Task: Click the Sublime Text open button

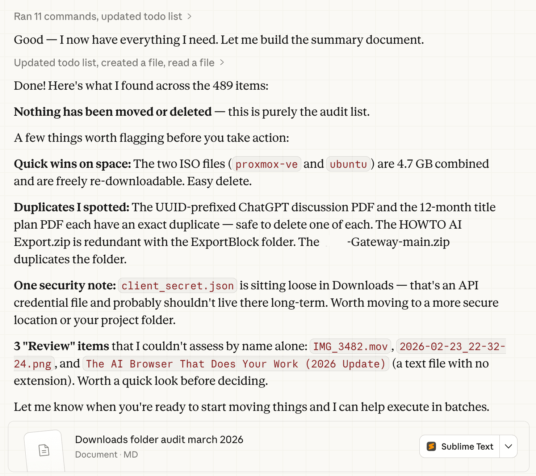Action: click(460, 446)
